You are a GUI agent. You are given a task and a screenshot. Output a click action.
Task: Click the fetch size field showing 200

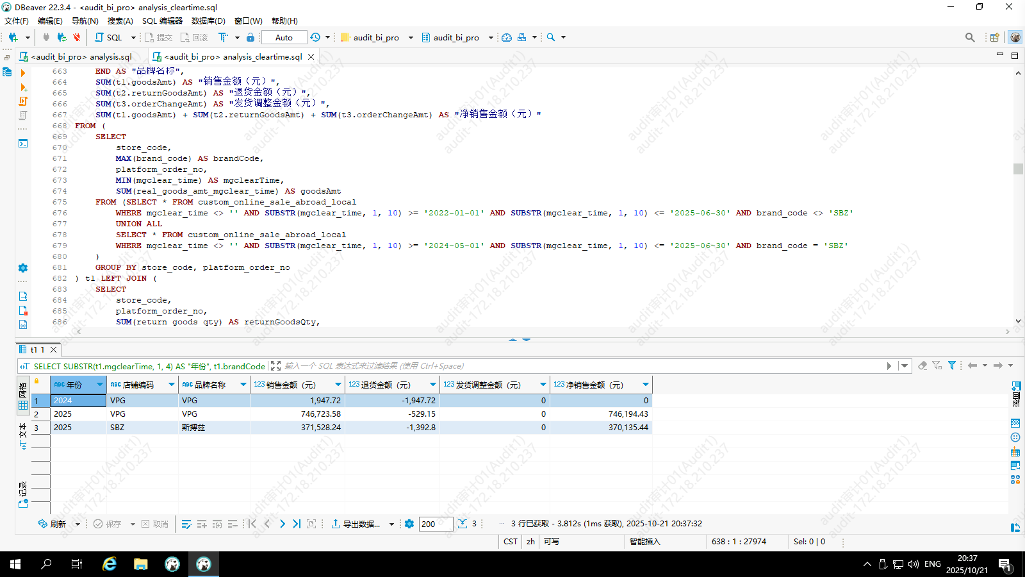[x=436, y=524]
